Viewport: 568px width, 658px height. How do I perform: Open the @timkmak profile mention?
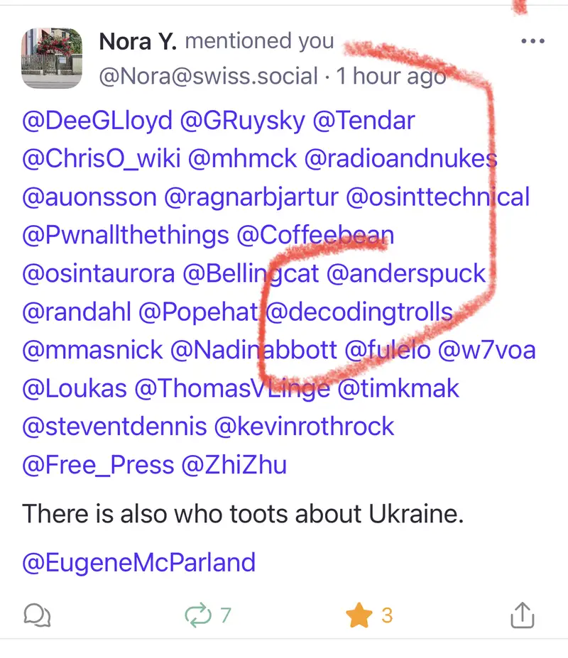(x=398, y=388)
